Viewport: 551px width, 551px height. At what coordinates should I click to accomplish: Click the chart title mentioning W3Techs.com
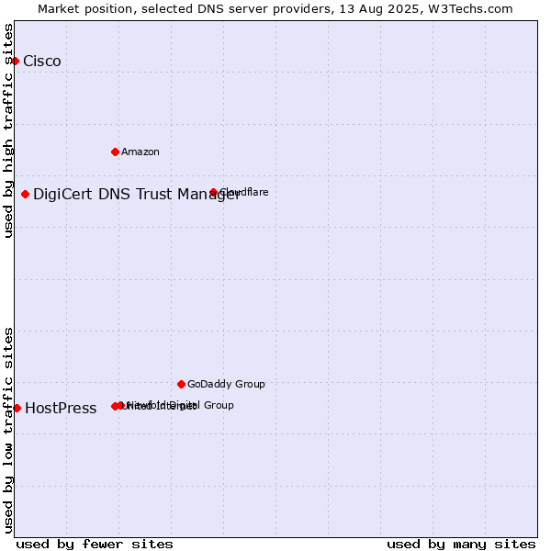[275, 9]
